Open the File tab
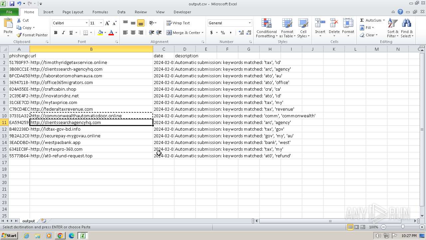Screen dimensions: 426x240 pyautogui.click(x=9, y=12)
